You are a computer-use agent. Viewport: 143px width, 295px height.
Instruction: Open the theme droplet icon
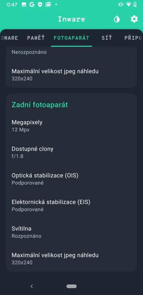tap(117, 19)
